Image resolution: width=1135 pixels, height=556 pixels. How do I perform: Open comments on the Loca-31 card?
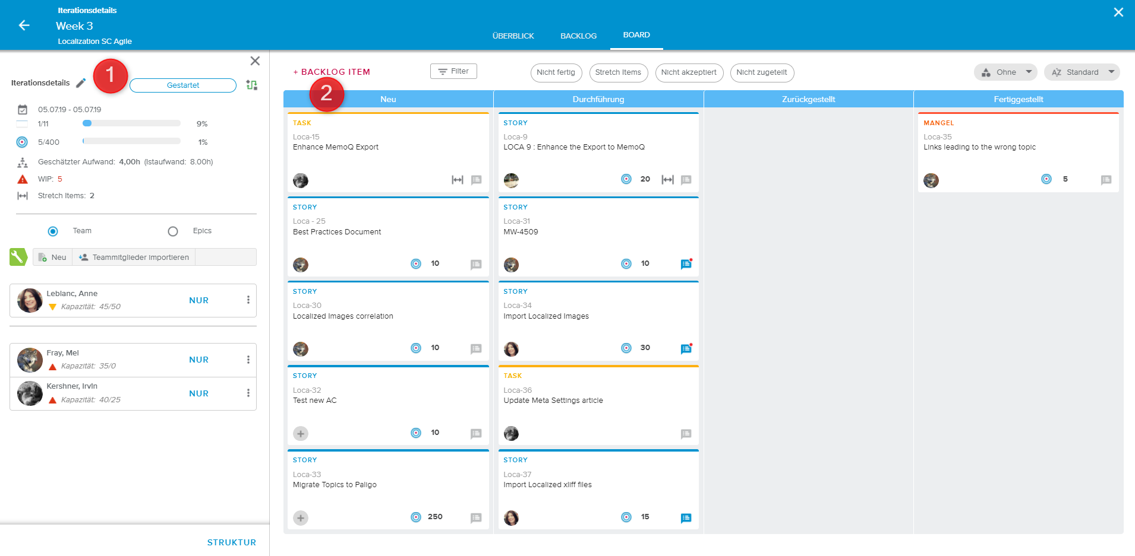pyautogui.click(x=686, y=264)
